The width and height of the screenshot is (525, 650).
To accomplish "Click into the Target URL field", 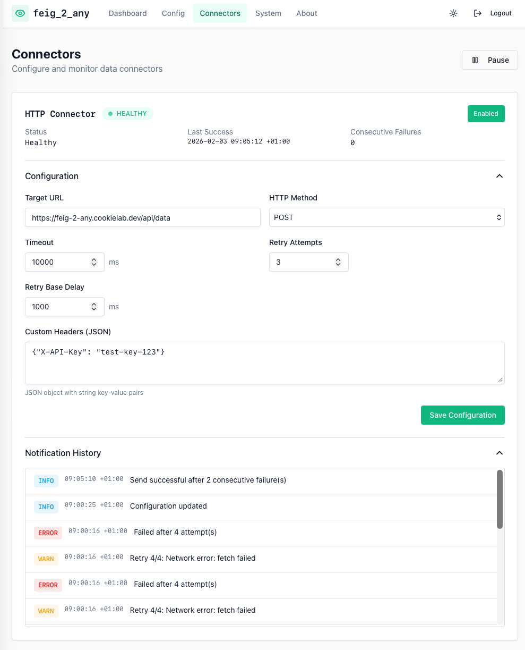I will coord(142,217).
